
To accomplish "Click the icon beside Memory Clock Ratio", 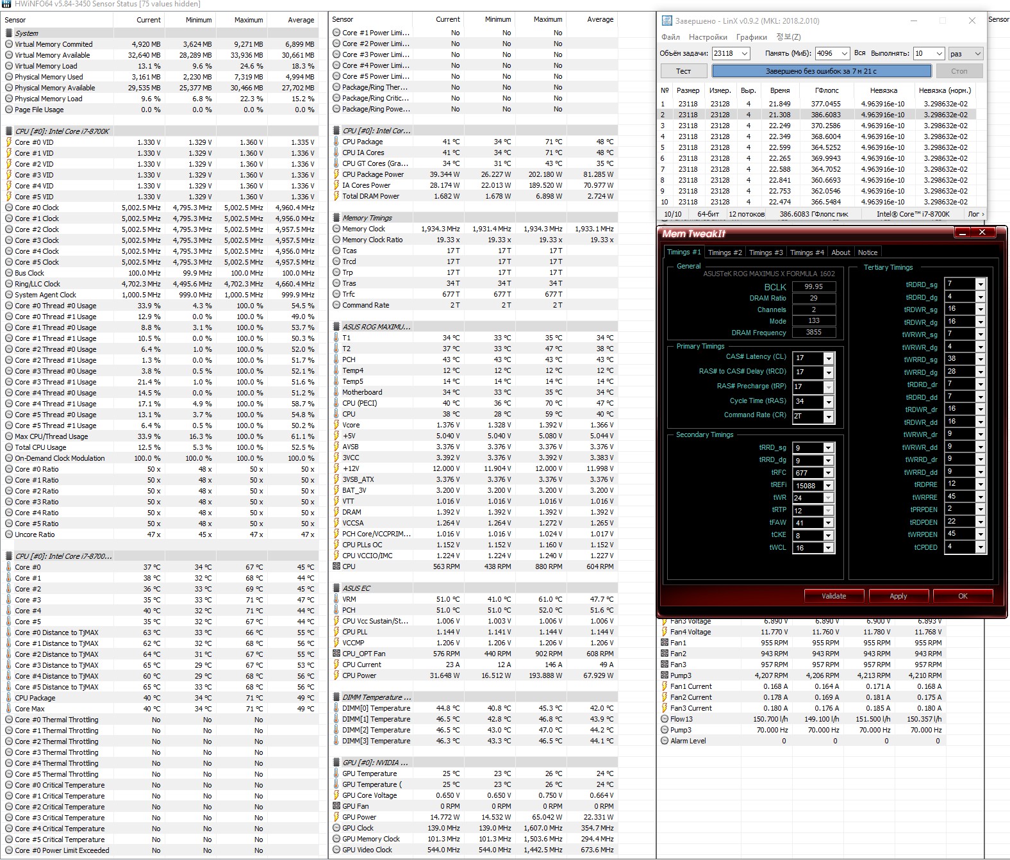I will tap(336, 240).
